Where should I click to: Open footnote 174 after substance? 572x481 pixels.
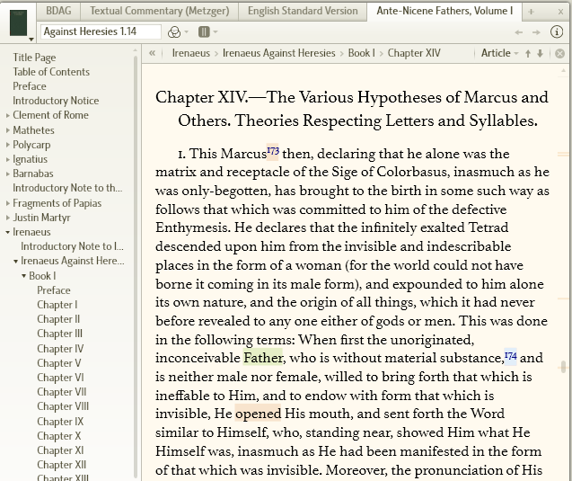tap(511, 356)
